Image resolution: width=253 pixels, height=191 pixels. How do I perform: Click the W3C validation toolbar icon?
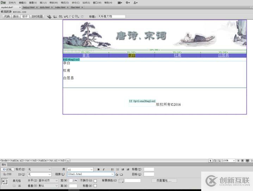[66, 17]
